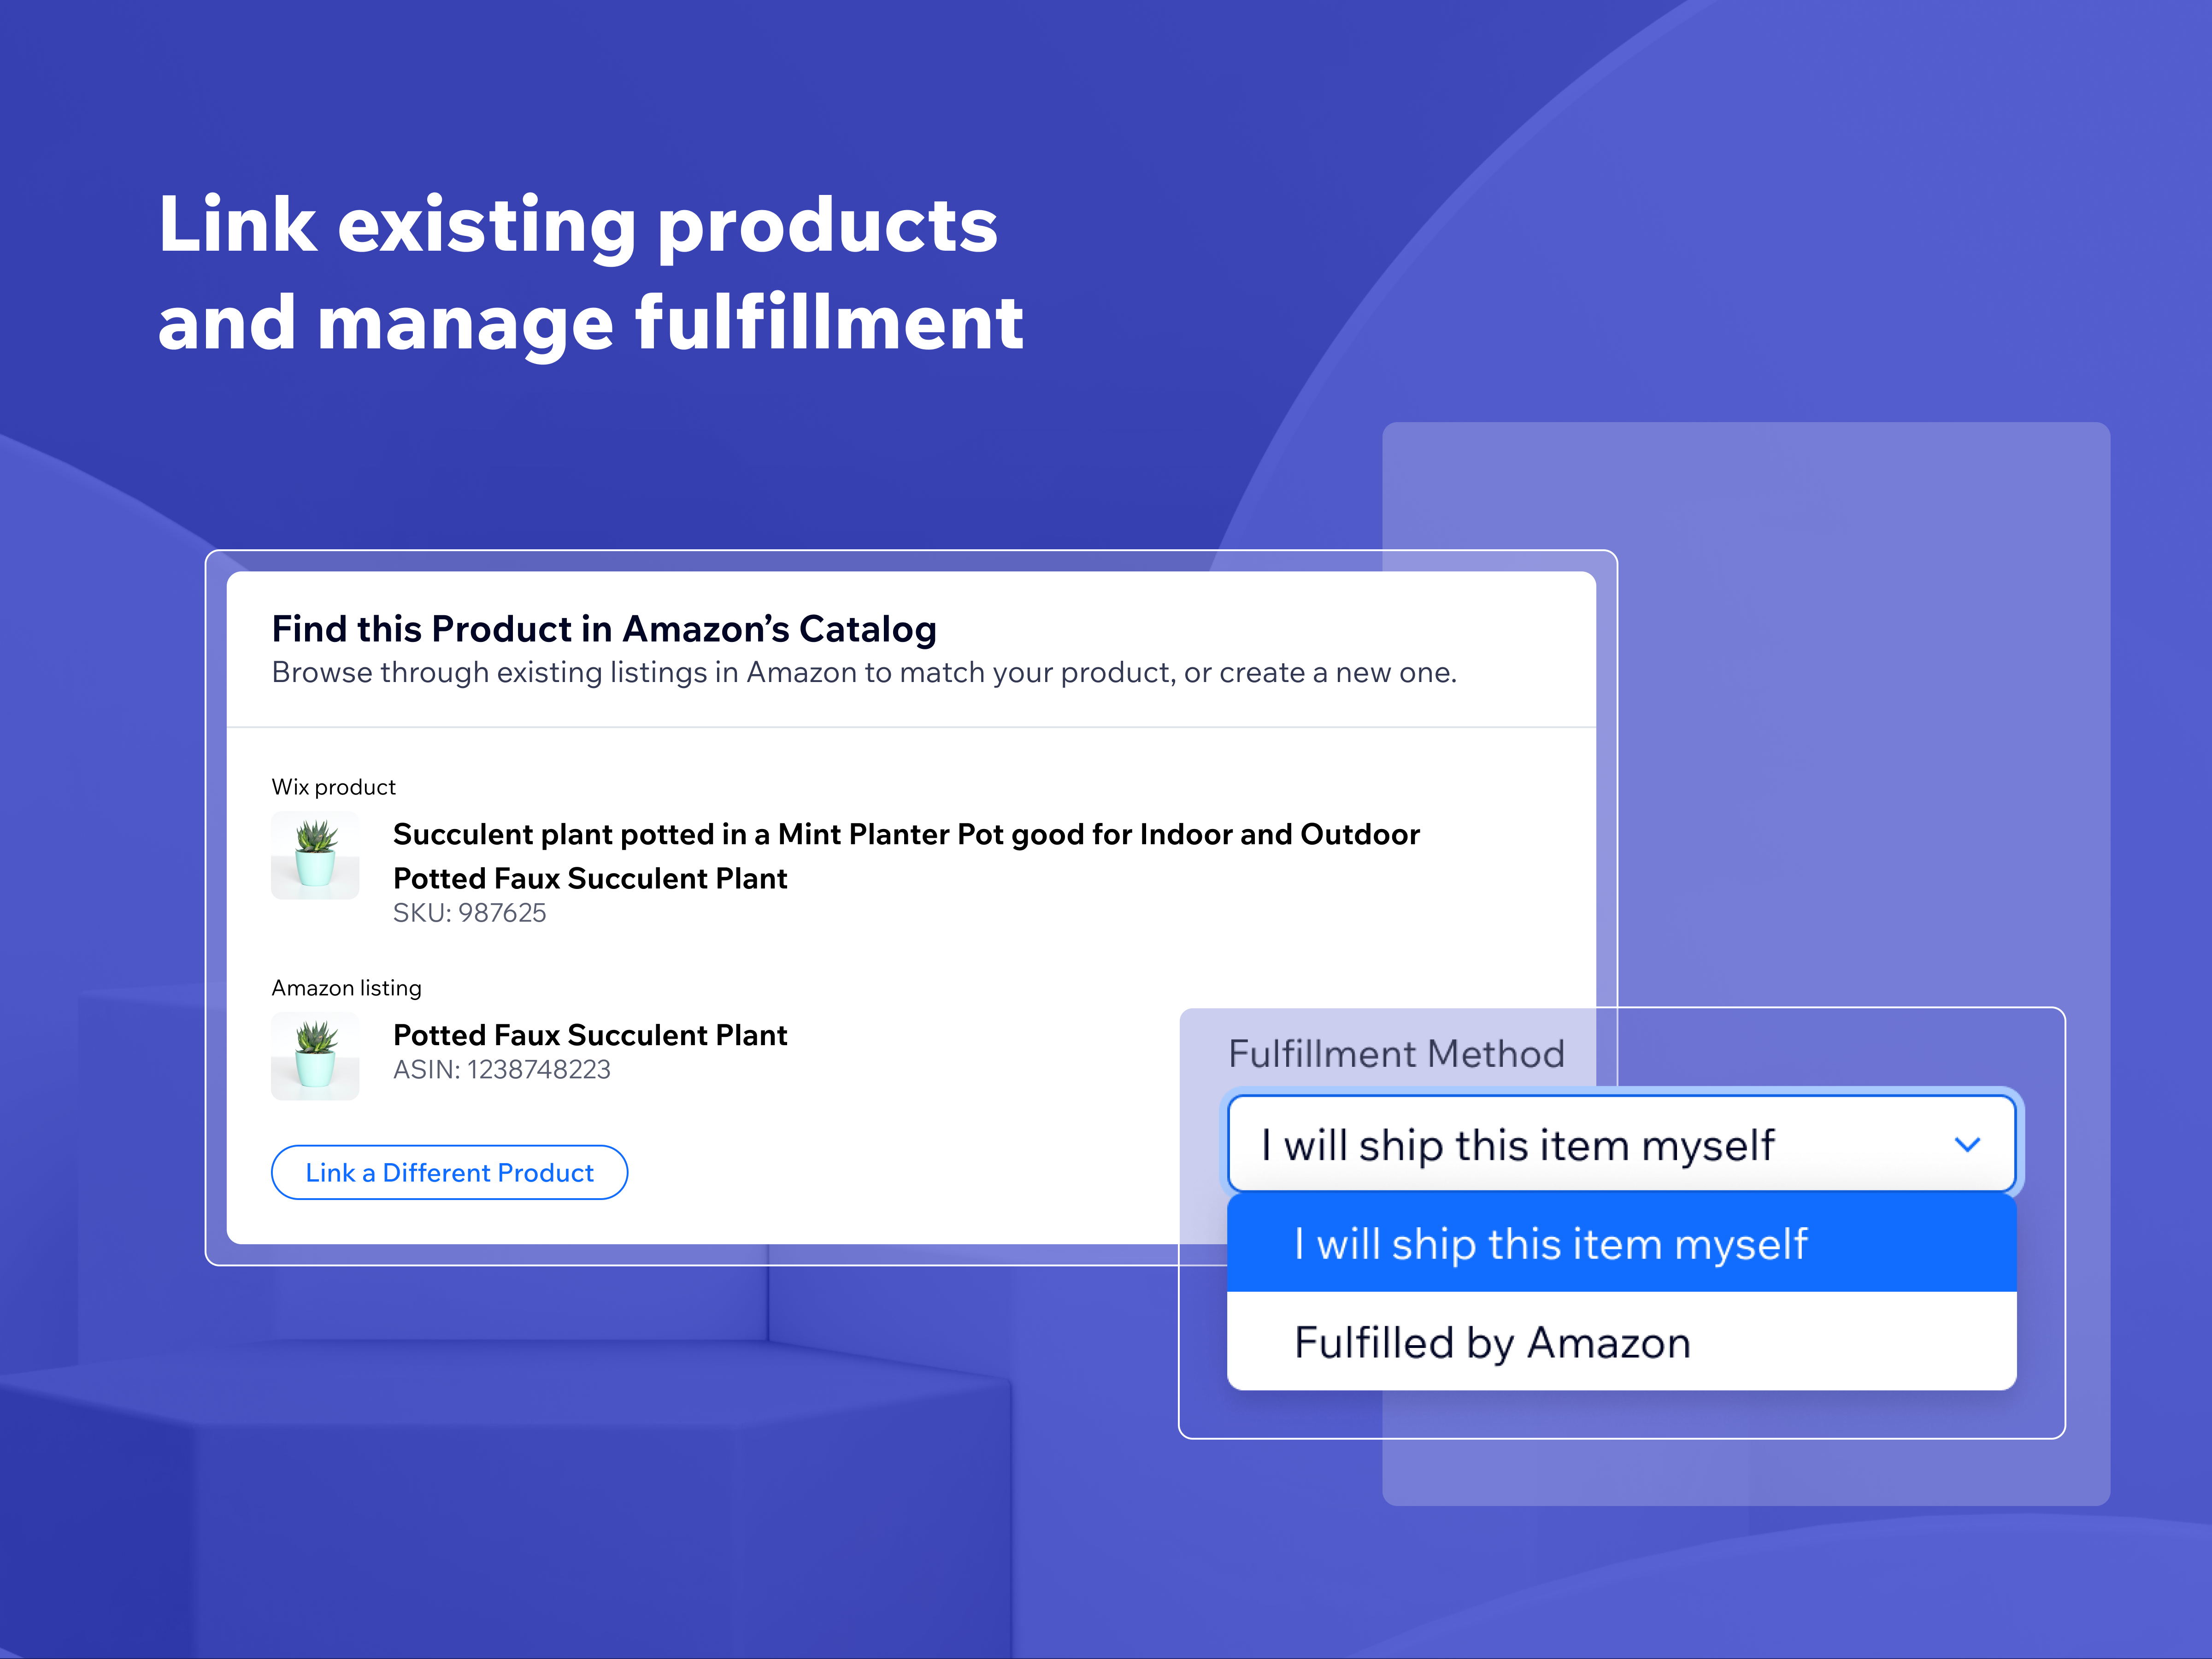Choose Fulfilled by Amazon option
The width and height of the screenshot is (2212, 1659).
pyautogui.click(x=1621, y=1341)
